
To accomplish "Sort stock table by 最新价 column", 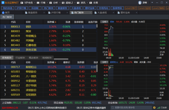I will coord(64,62).
